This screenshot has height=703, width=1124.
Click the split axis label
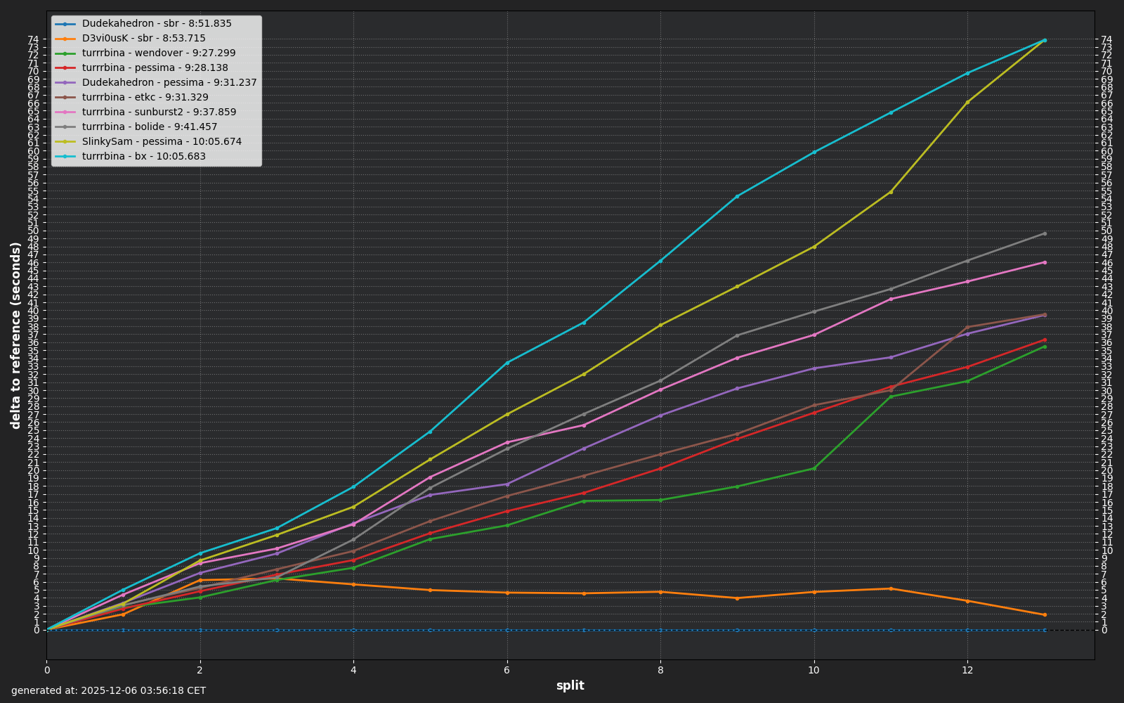click(570, 685)
